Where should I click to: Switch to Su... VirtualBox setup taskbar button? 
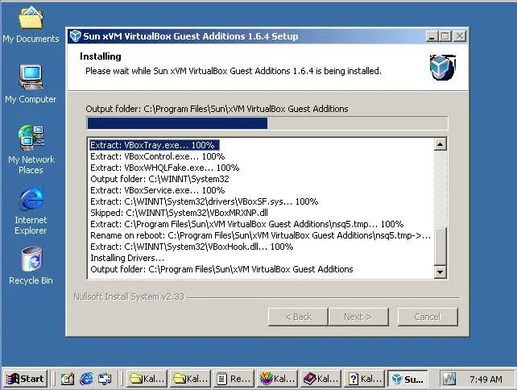click(407, 379)
